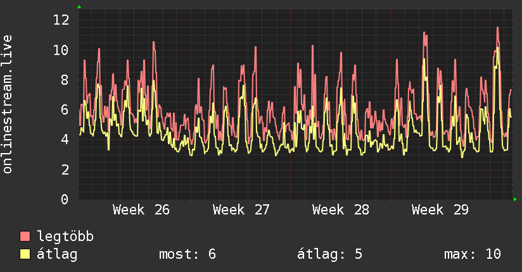The image size is (522, 272).
Task: Click the Week 26 x-axis label
Action: pyautogui.click(x=141, y=210)
